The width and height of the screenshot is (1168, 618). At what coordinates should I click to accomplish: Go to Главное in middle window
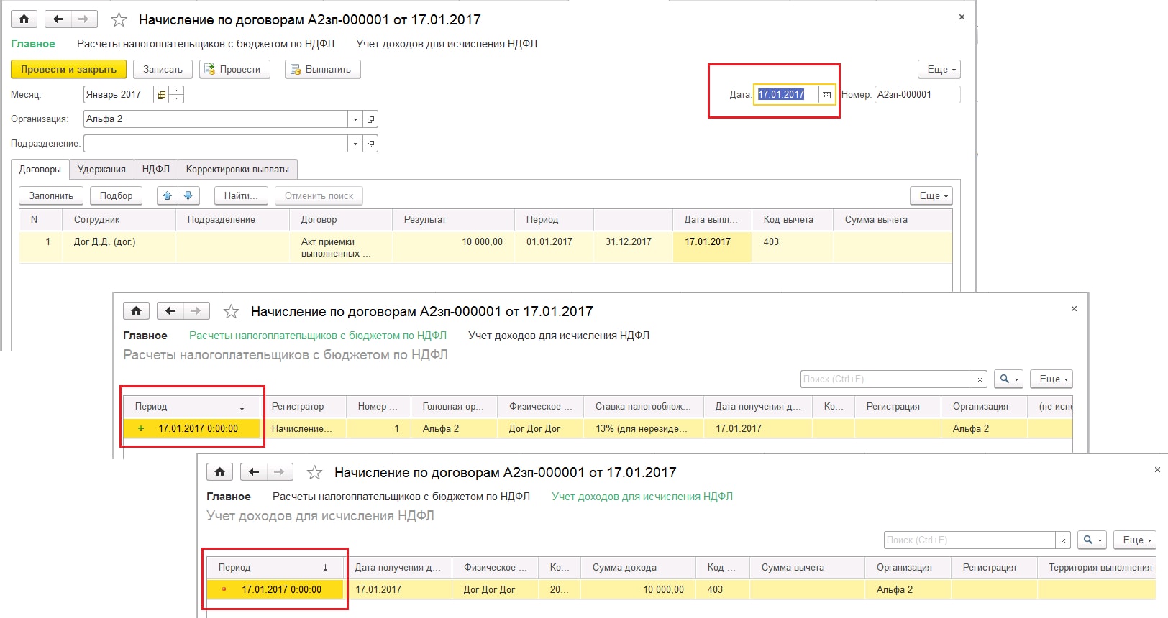(x=145, y=336)
